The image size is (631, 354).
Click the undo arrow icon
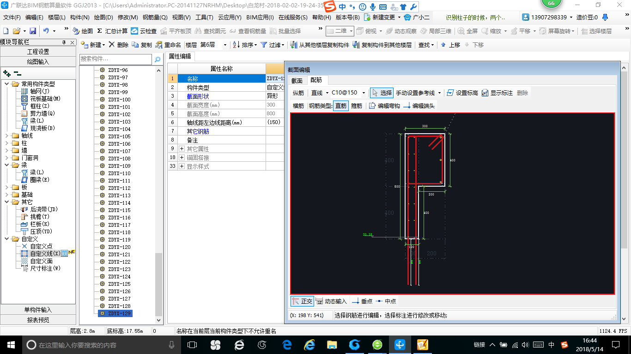pyautogui.click(x=46, y=31)
